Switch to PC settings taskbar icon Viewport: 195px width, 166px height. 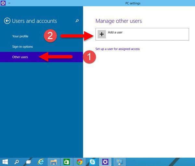(x=105, y=162)
